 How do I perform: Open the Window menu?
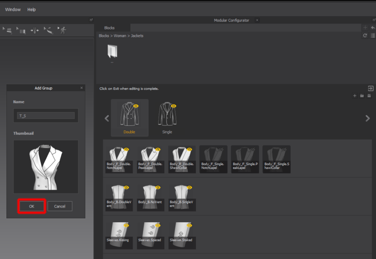click(12, 9)
